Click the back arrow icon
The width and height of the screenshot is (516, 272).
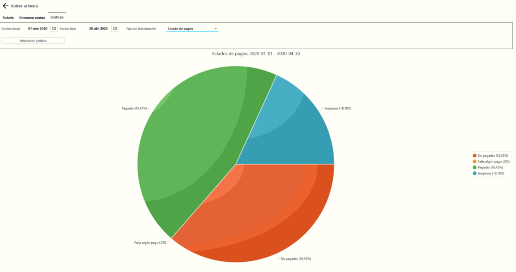[x=6, y=6]
